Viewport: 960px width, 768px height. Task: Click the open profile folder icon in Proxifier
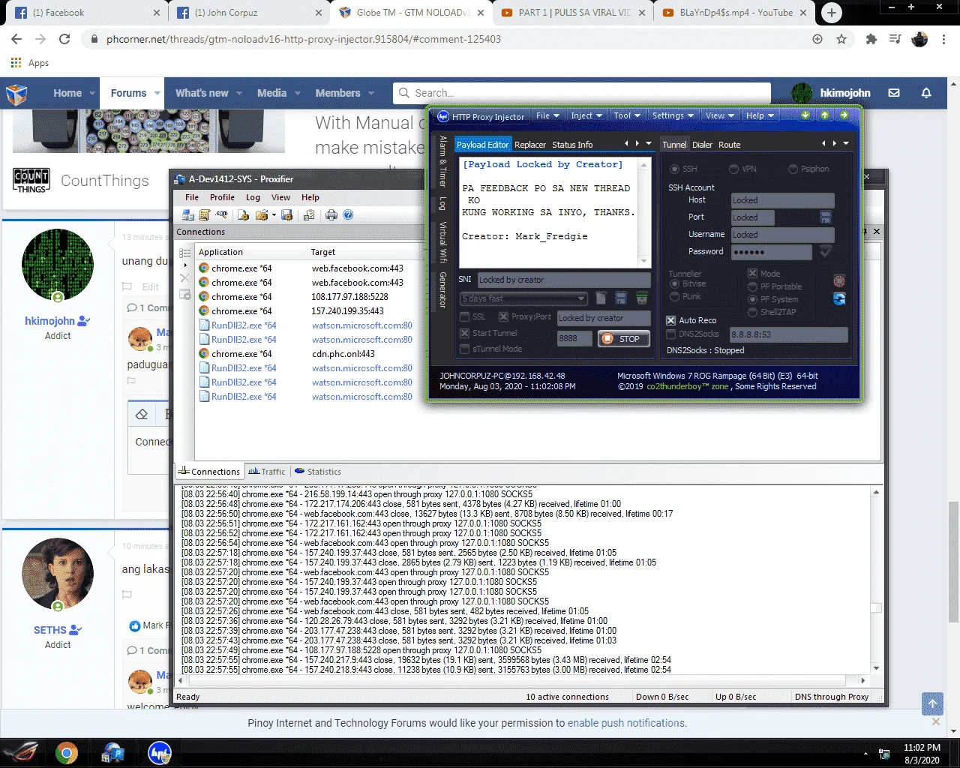262,215
